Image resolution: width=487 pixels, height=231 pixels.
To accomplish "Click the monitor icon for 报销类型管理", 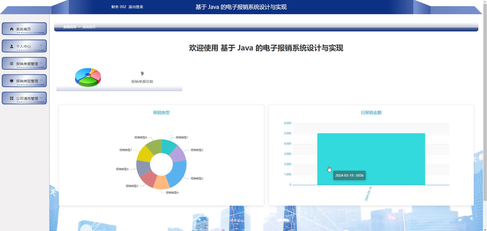I will point(12,81).
